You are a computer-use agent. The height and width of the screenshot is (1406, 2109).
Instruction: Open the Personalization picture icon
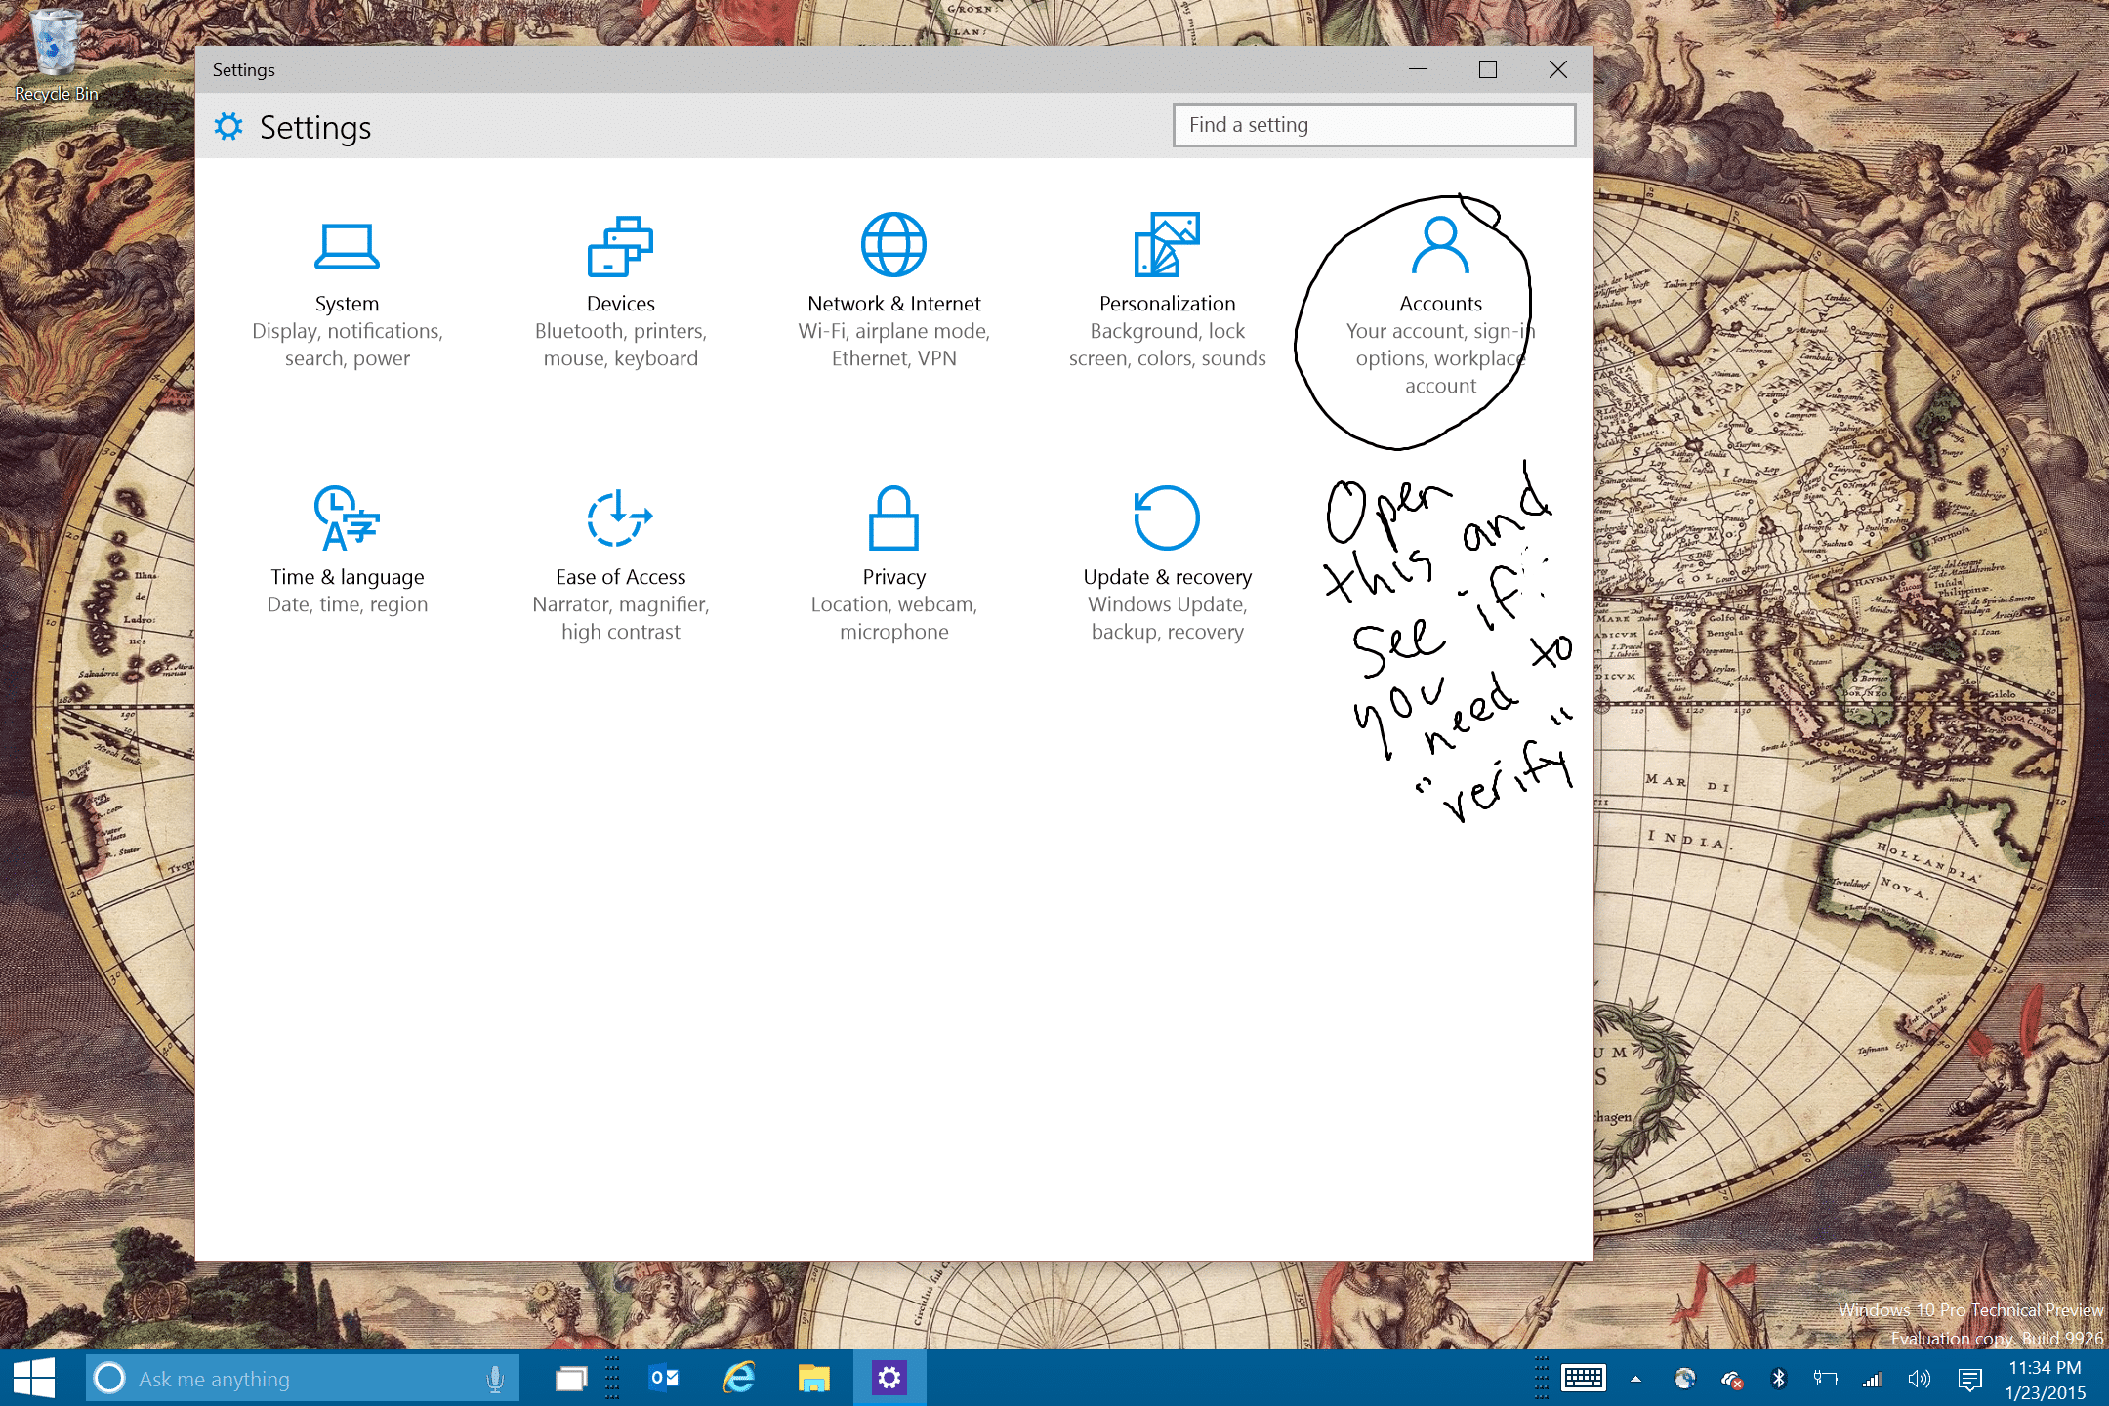tap(1167, 244)
